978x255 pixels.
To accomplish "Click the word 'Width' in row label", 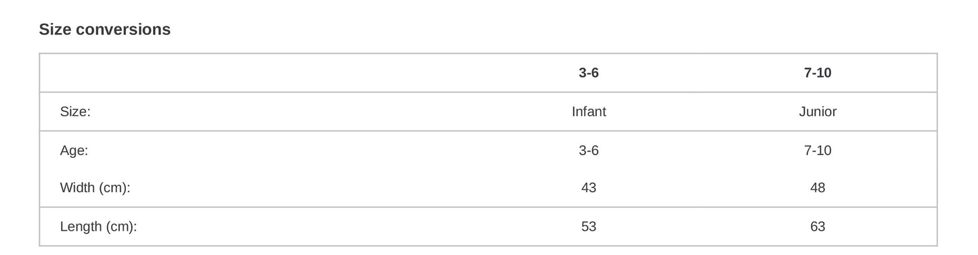I will point(77,188).
